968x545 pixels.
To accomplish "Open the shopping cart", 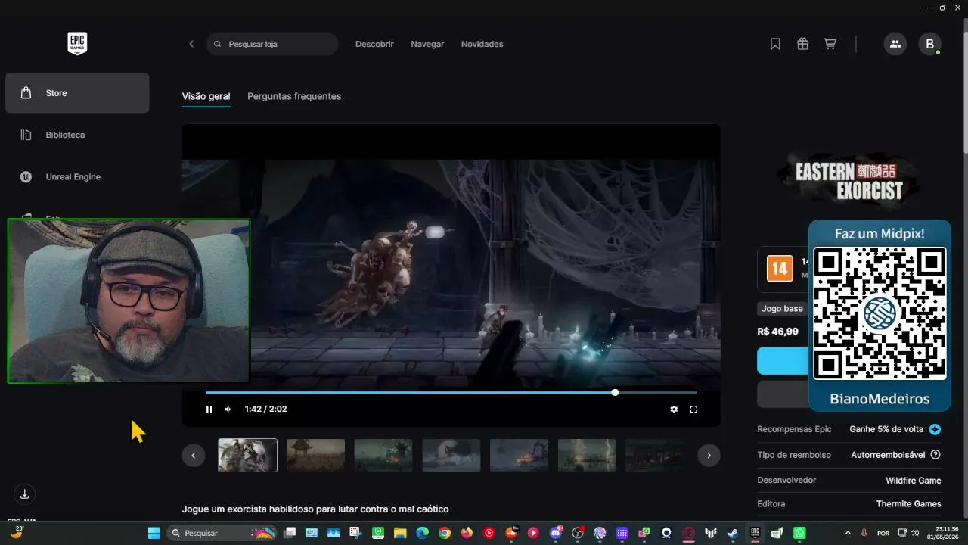I will 830,44.
